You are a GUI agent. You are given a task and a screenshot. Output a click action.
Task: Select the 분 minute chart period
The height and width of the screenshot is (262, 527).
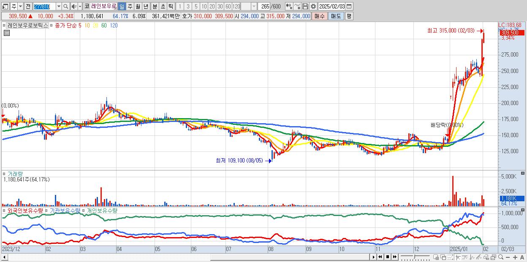click(x=155, y=6)
